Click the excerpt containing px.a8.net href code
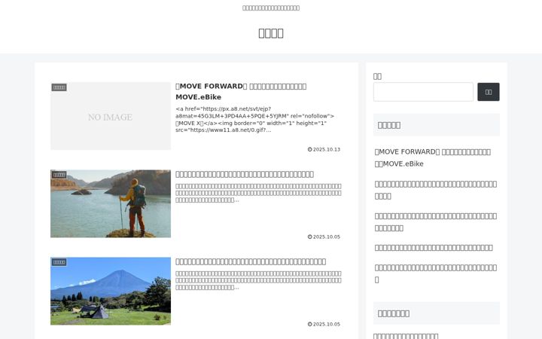 point(254,119)
